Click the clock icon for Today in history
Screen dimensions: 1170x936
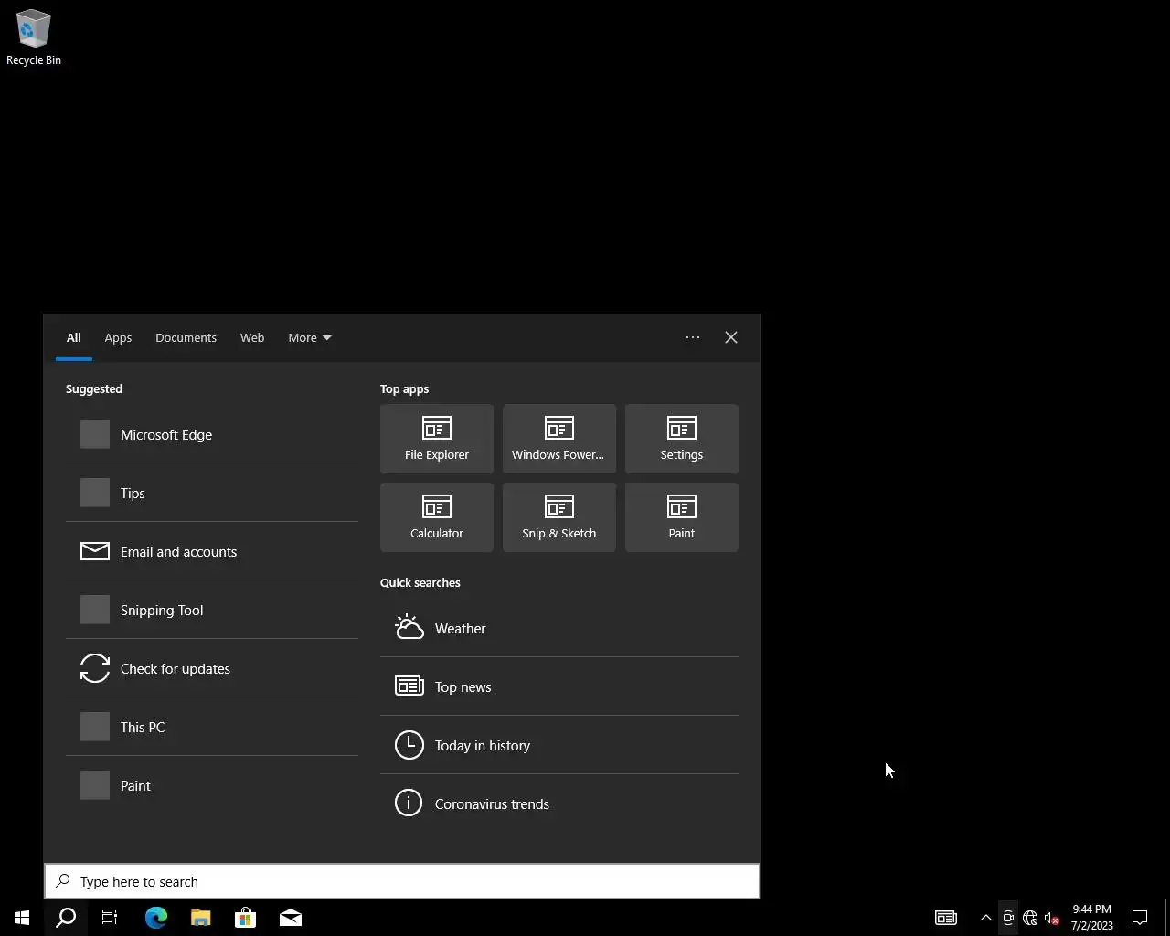[x=409, y=745]
